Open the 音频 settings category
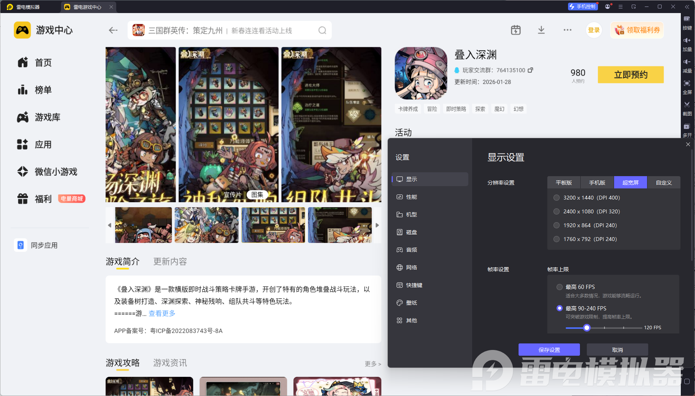 pos(430,250)
